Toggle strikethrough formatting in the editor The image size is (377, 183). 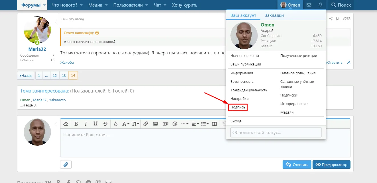105,124
